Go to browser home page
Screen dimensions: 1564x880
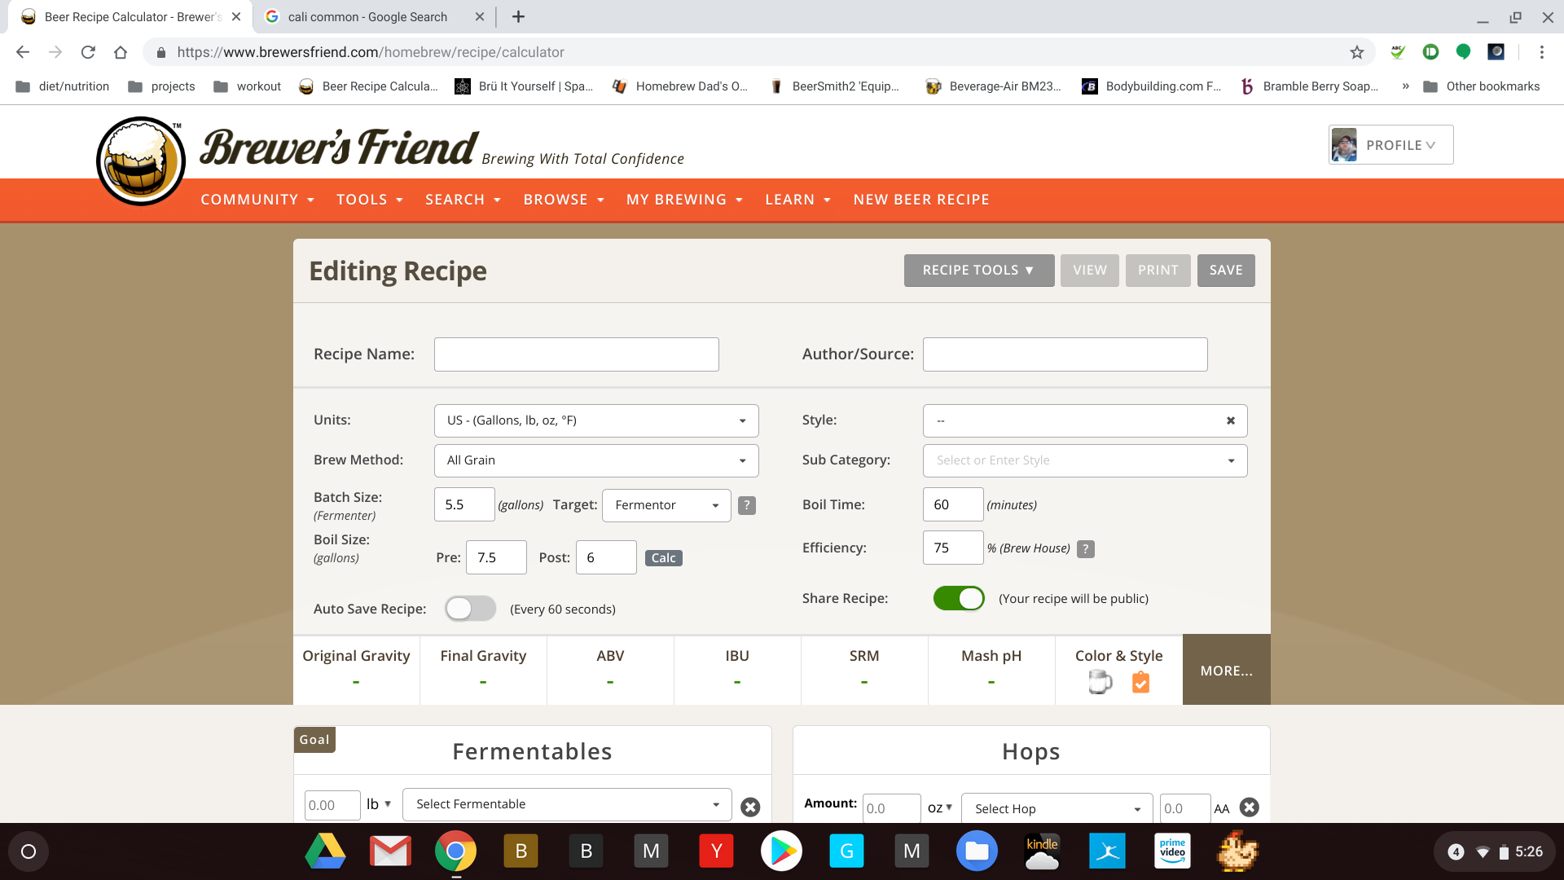121,52
